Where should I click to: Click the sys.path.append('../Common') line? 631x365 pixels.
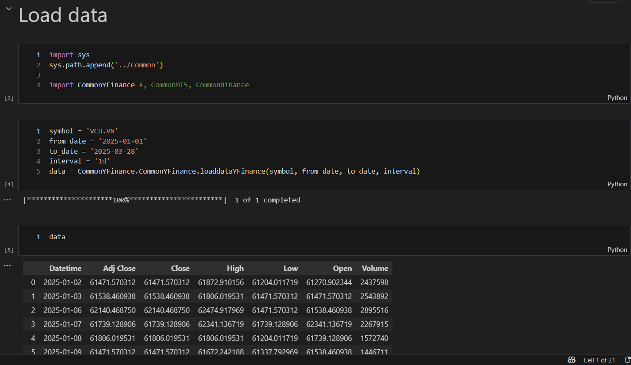[106, 65]
